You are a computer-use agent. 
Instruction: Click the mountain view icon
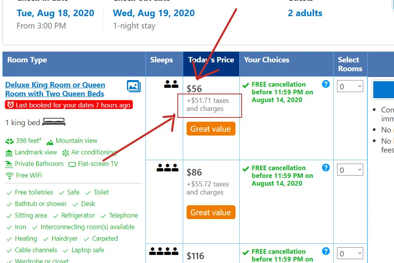pos(50,141)
